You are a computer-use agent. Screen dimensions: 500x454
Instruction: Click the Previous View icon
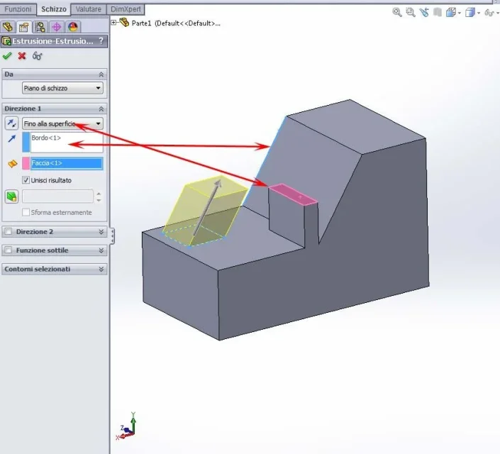point(424,12)
